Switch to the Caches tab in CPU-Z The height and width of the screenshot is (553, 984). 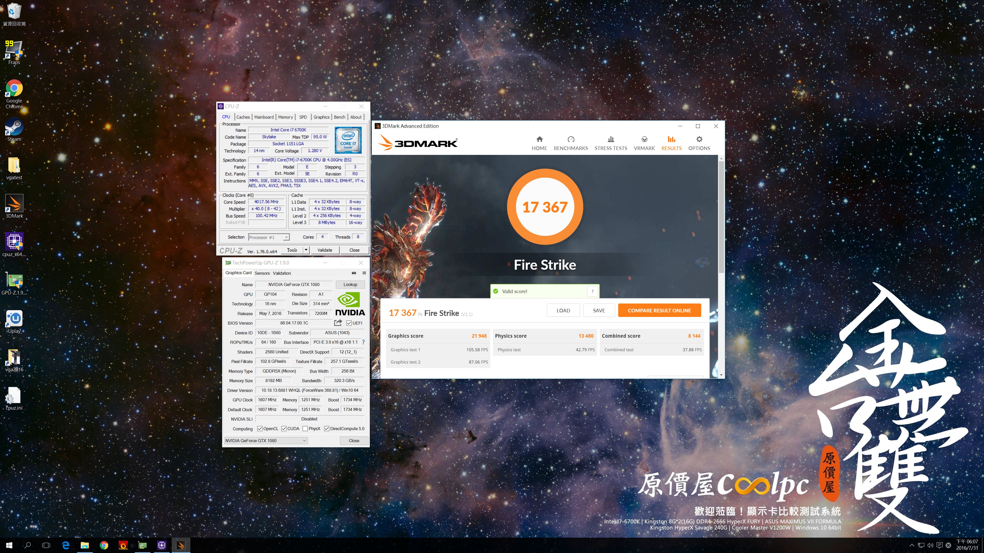pos(243,117)
